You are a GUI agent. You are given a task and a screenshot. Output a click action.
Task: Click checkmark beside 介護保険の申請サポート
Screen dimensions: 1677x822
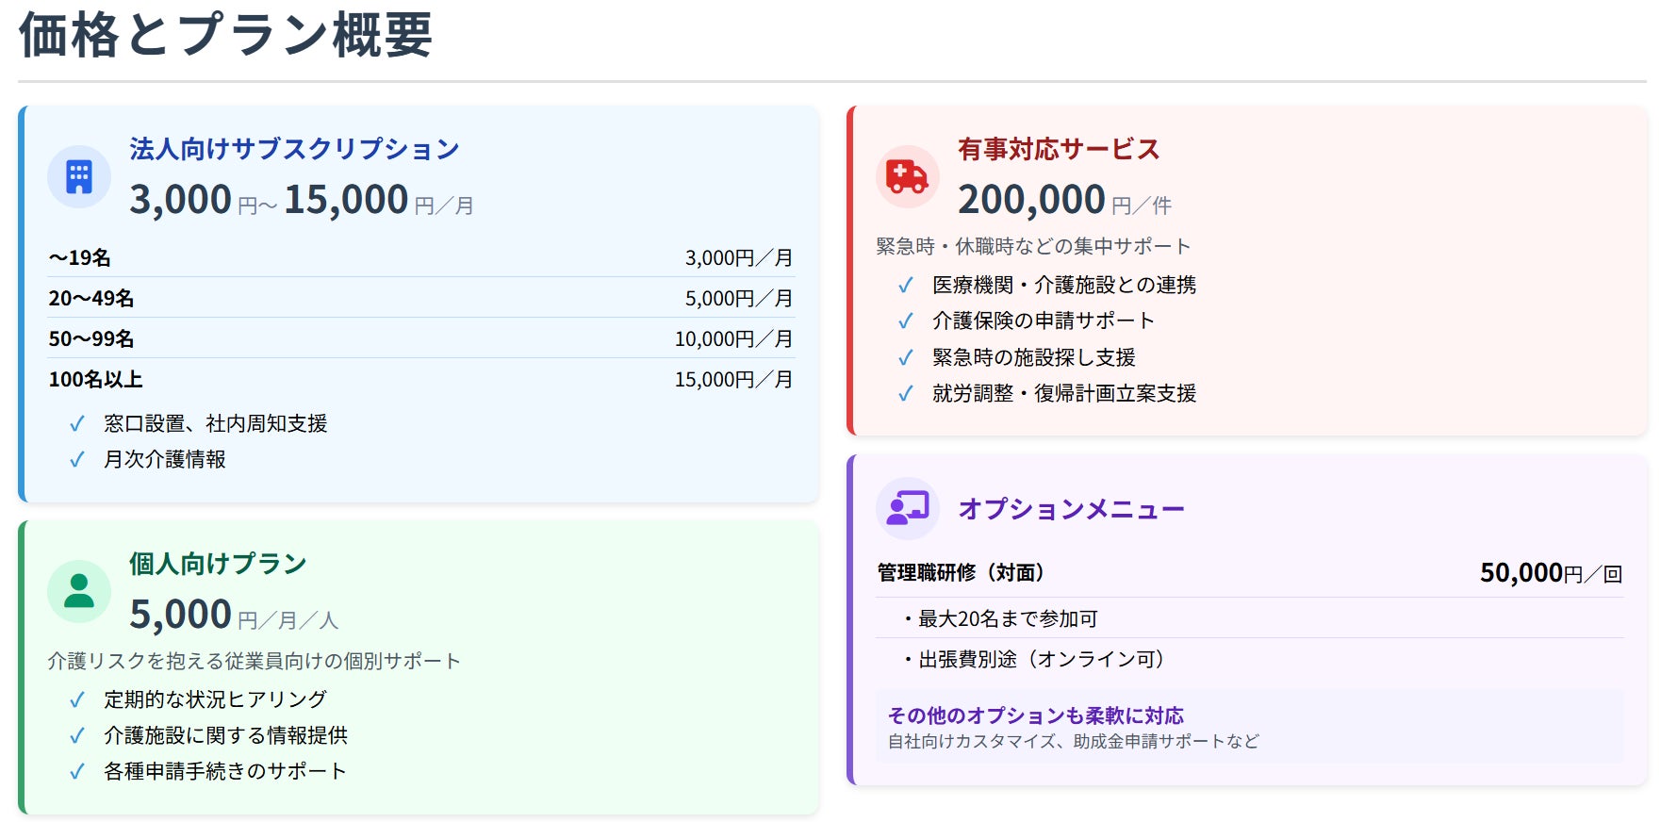pos(906,321)
